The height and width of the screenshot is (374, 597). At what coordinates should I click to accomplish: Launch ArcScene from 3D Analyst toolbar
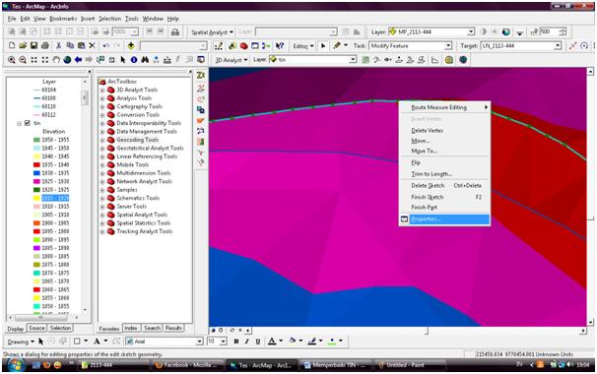tap(449, 60)
